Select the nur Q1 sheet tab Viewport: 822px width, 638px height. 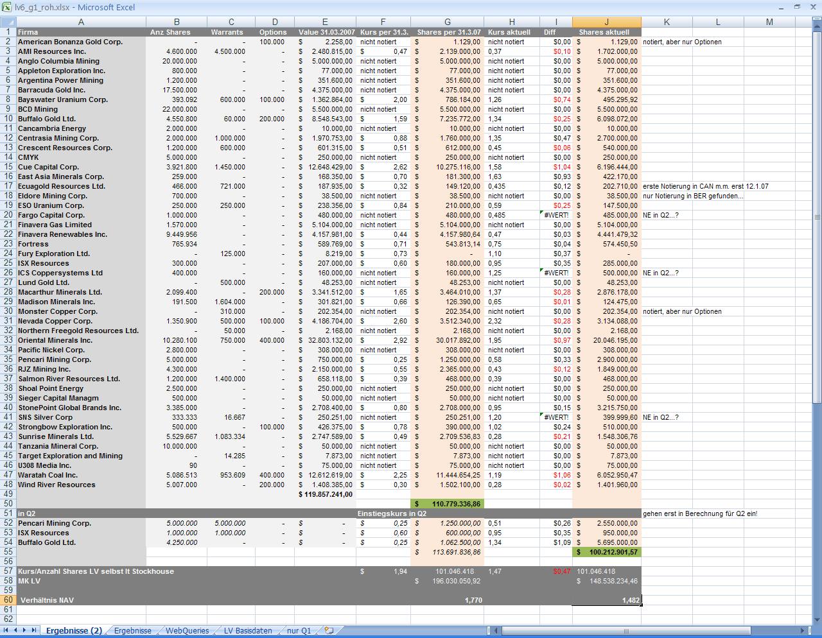[299, 631]
